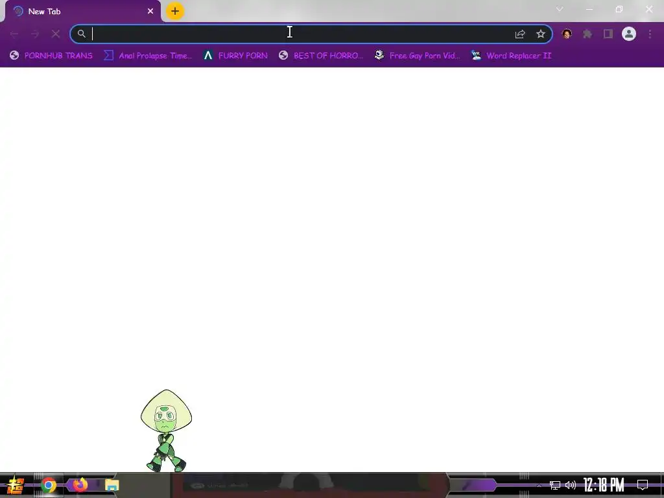Switch to Chrome in the taskbar
The width and height of the screenshot is (664, 498).
coord(48,485)
